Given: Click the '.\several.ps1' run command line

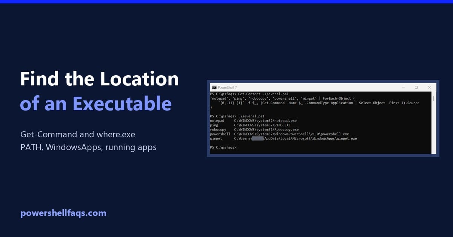Looking at the screenshot, I should click(x=237, y=116).
